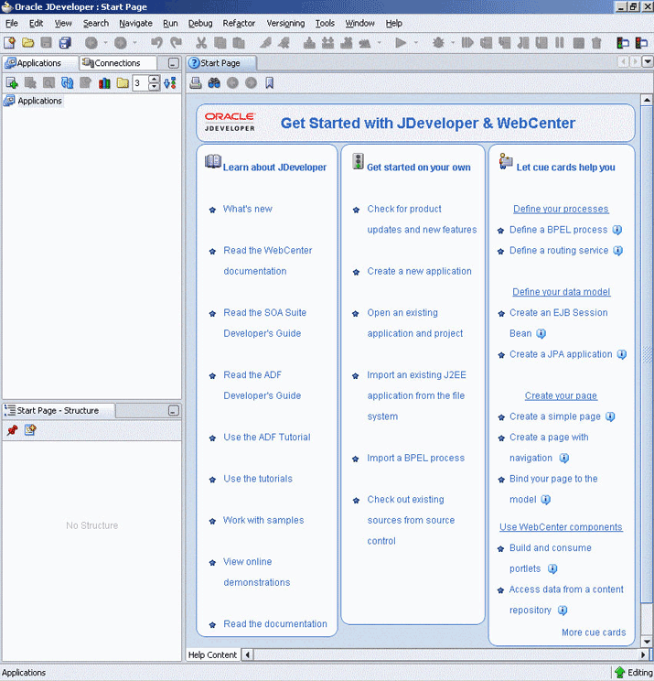Image resolution: width=654 pixels, height=681 pixels.
Task: Open the Tools menu
Action: [x=325, y=24]
